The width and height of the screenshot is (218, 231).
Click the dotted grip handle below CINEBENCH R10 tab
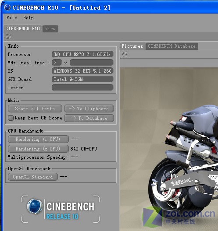pos(8,37)
